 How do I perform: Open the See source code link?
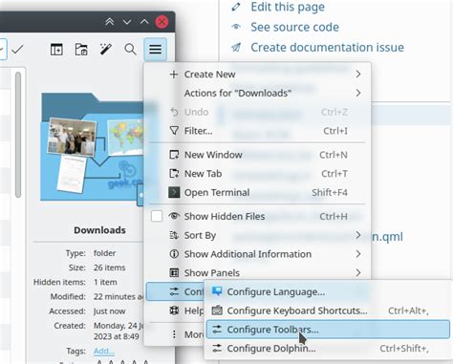tap(294, 27)
